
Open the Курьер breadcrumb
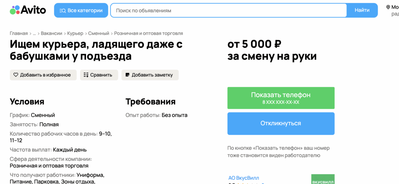pos(75,33)
